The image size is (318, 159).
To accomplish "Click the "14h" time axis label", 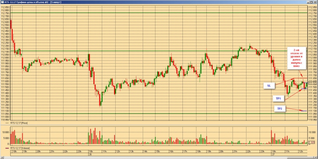I will pyautogui.click(x=145, y=151).
